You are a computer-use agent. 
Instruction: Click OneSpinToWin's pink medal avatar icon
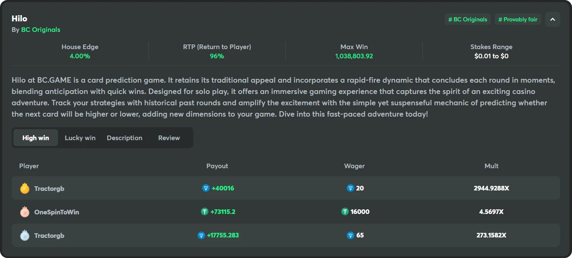[x=25, y=212]
